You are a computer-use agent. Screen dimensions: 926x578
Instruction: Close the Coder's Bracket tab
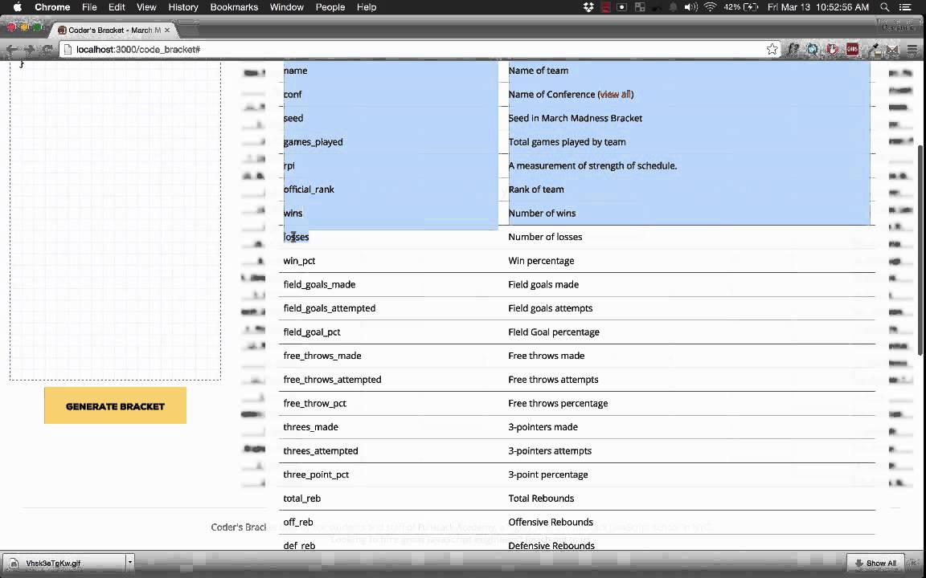click(167, 30)
